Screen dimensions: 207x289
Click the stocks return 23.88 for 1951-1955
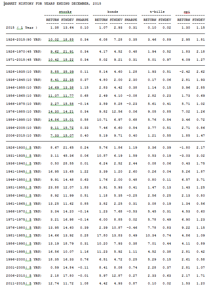pyautogui.click(x=54, y=187)
